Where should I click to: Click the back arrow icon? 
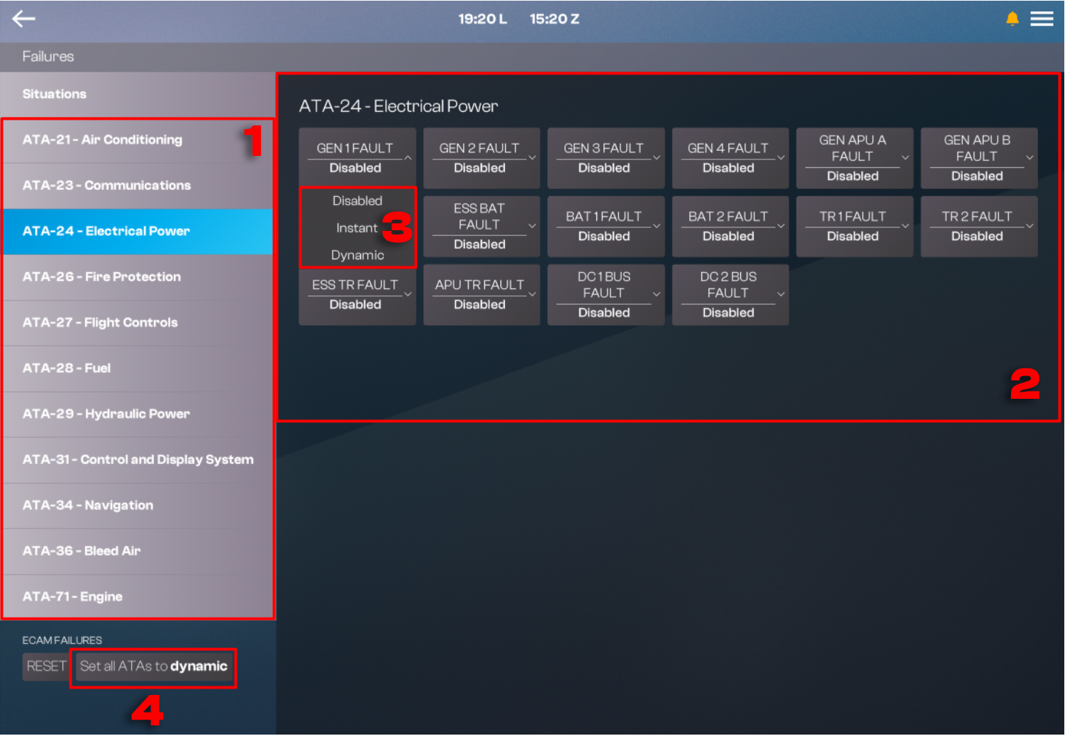[x=23, y=19]
